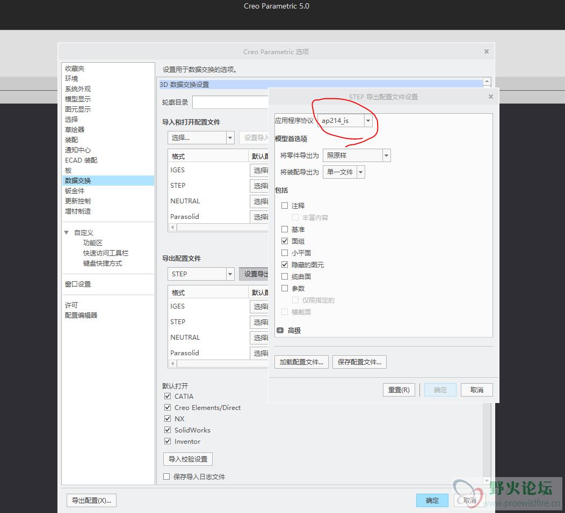
Task: Enable the 参数 checkbox
Action: pyautogui.click(x=285, y=288)
